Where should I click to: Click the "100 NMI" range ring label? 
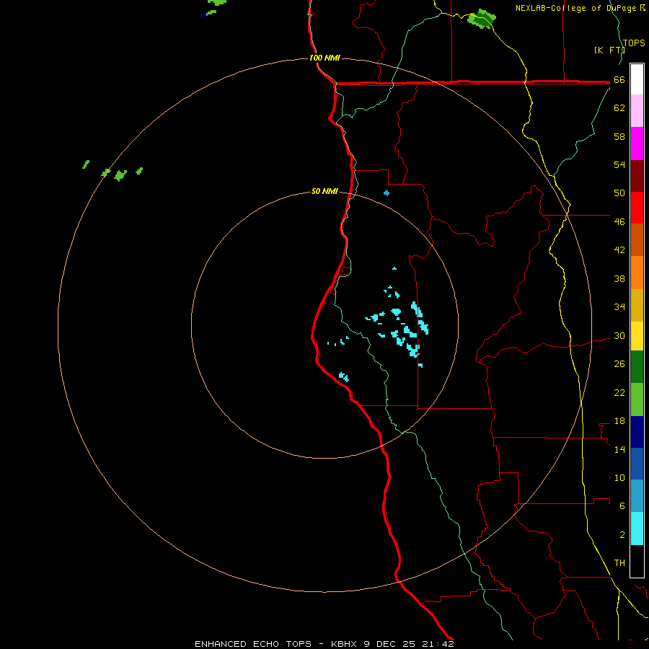click(x=324, y=58)
